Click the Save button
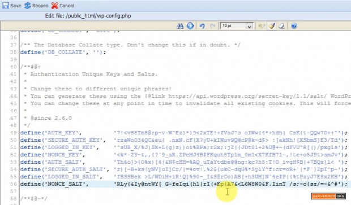Screen dimensions: 351x205 click(12, 6)
